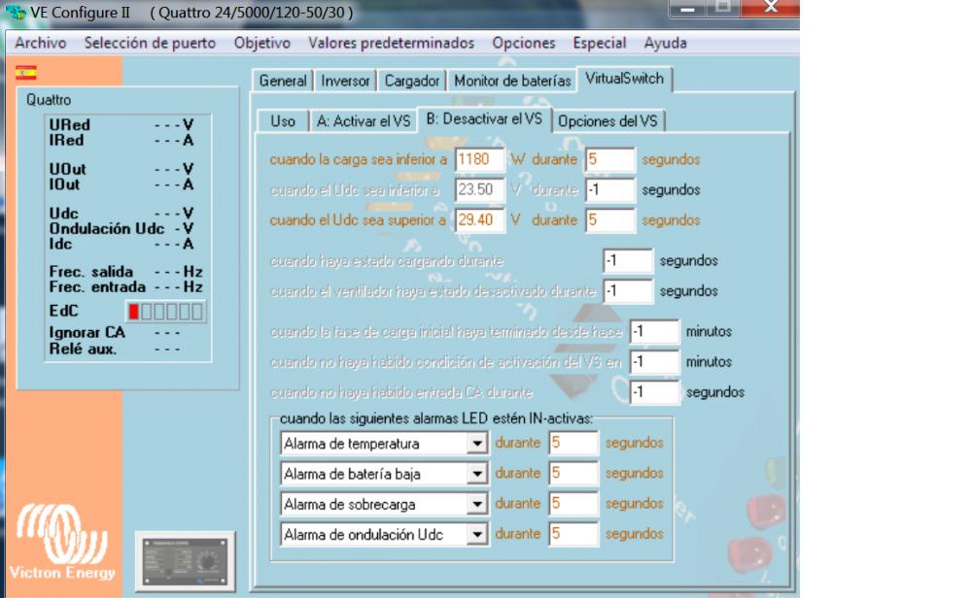Close the VE Configure II window
This screenshot has height=598, width=972.
[x=771, y=8]
